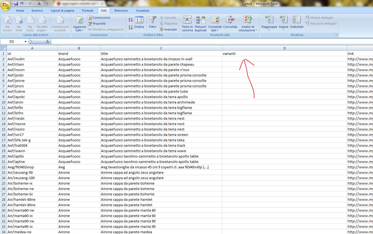Select row 1 header
This screenshot has height=234, width=373.
click(x=4, y=54)
